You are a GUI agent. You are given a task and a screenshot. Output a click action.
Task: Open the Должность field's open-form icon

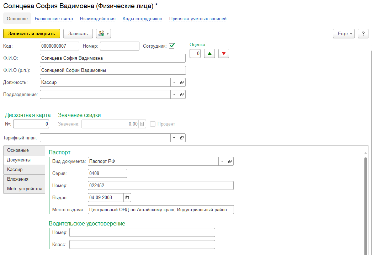tap(182, 83)
